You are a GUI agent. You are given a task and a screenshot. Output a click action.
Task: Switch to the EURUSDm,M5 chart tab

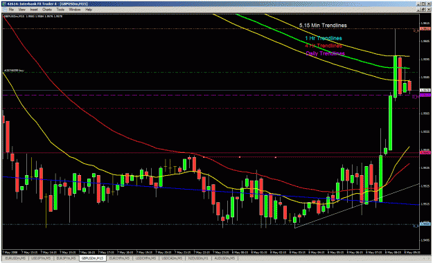pyautogui.click(x=15, y=258)
